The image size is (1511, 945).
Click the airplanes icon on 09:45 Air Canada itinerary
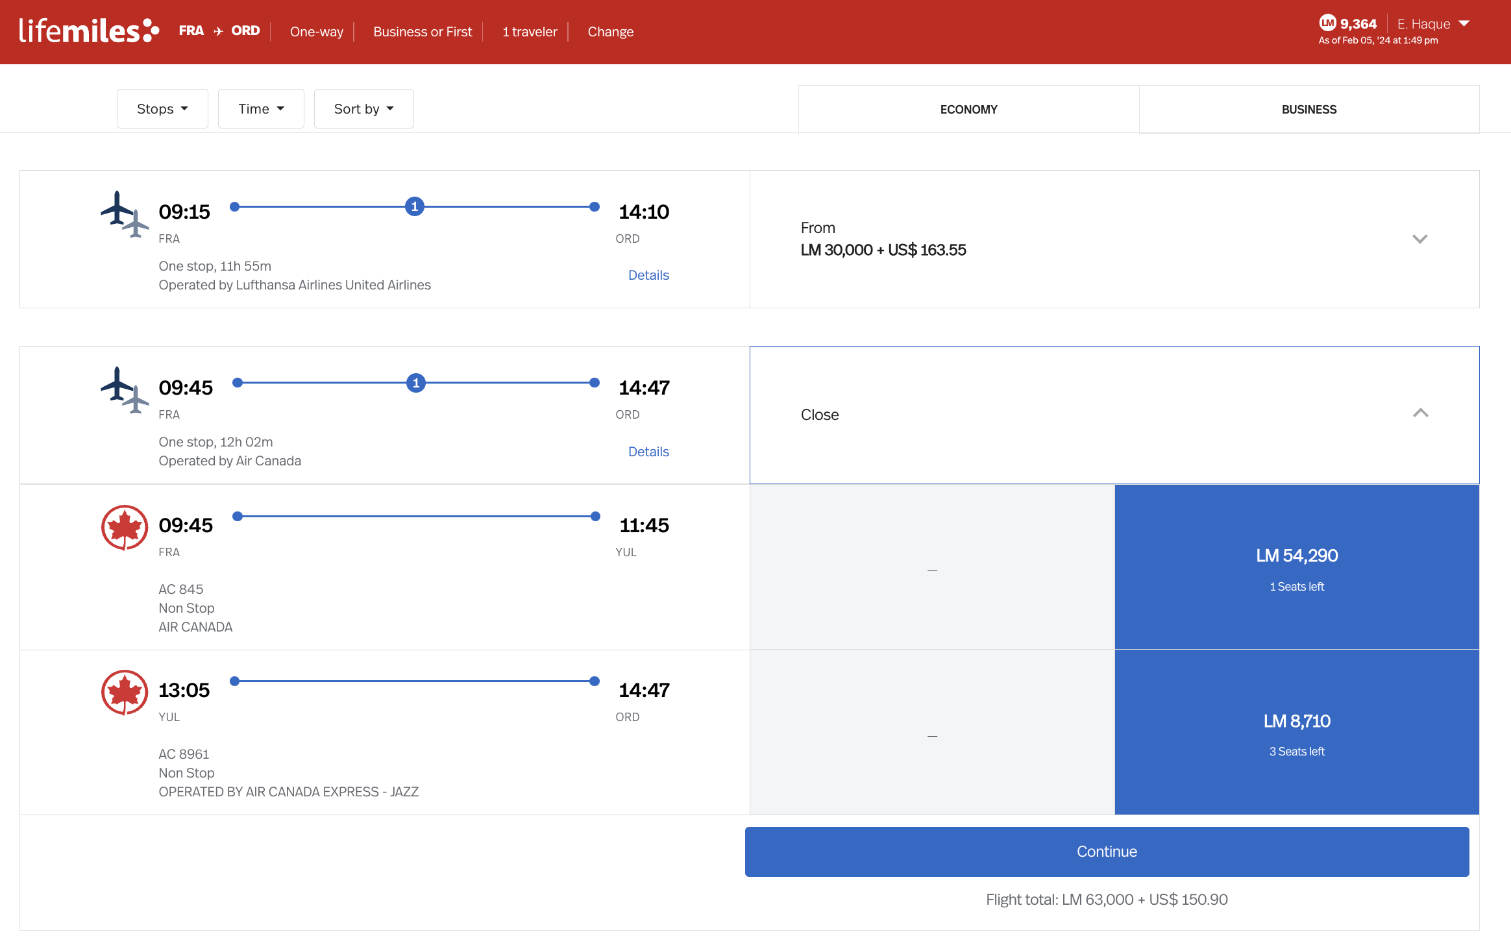(x=125, y=390)
